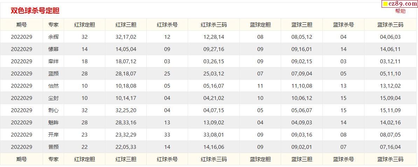Image resolution: width=418 pixels, height=167 pixels.
Task: Click the top 红球定胆 column header
Action: pyautogui.click(x=84, y=25)
